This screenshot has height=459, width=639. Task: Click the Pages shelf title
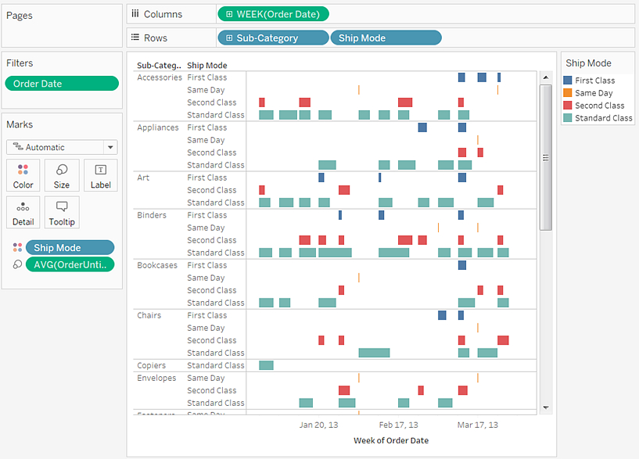19,16
